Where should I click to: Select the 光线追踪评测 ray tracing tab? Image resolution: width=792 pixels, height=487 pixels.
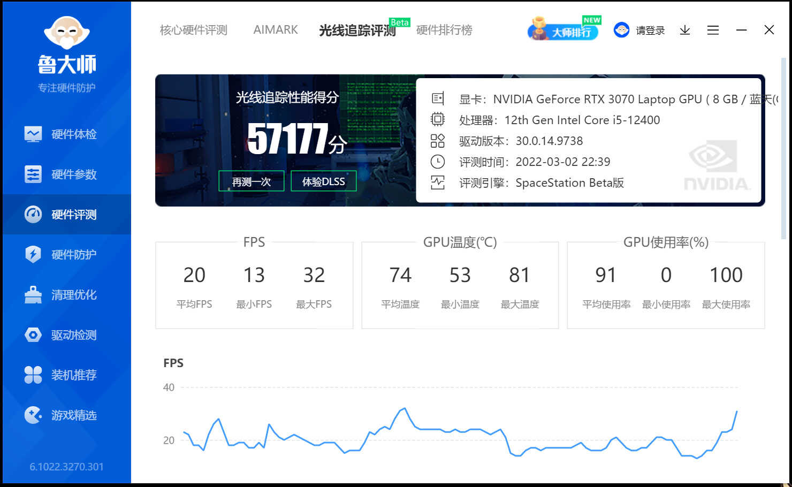click(x=357, y=31)
